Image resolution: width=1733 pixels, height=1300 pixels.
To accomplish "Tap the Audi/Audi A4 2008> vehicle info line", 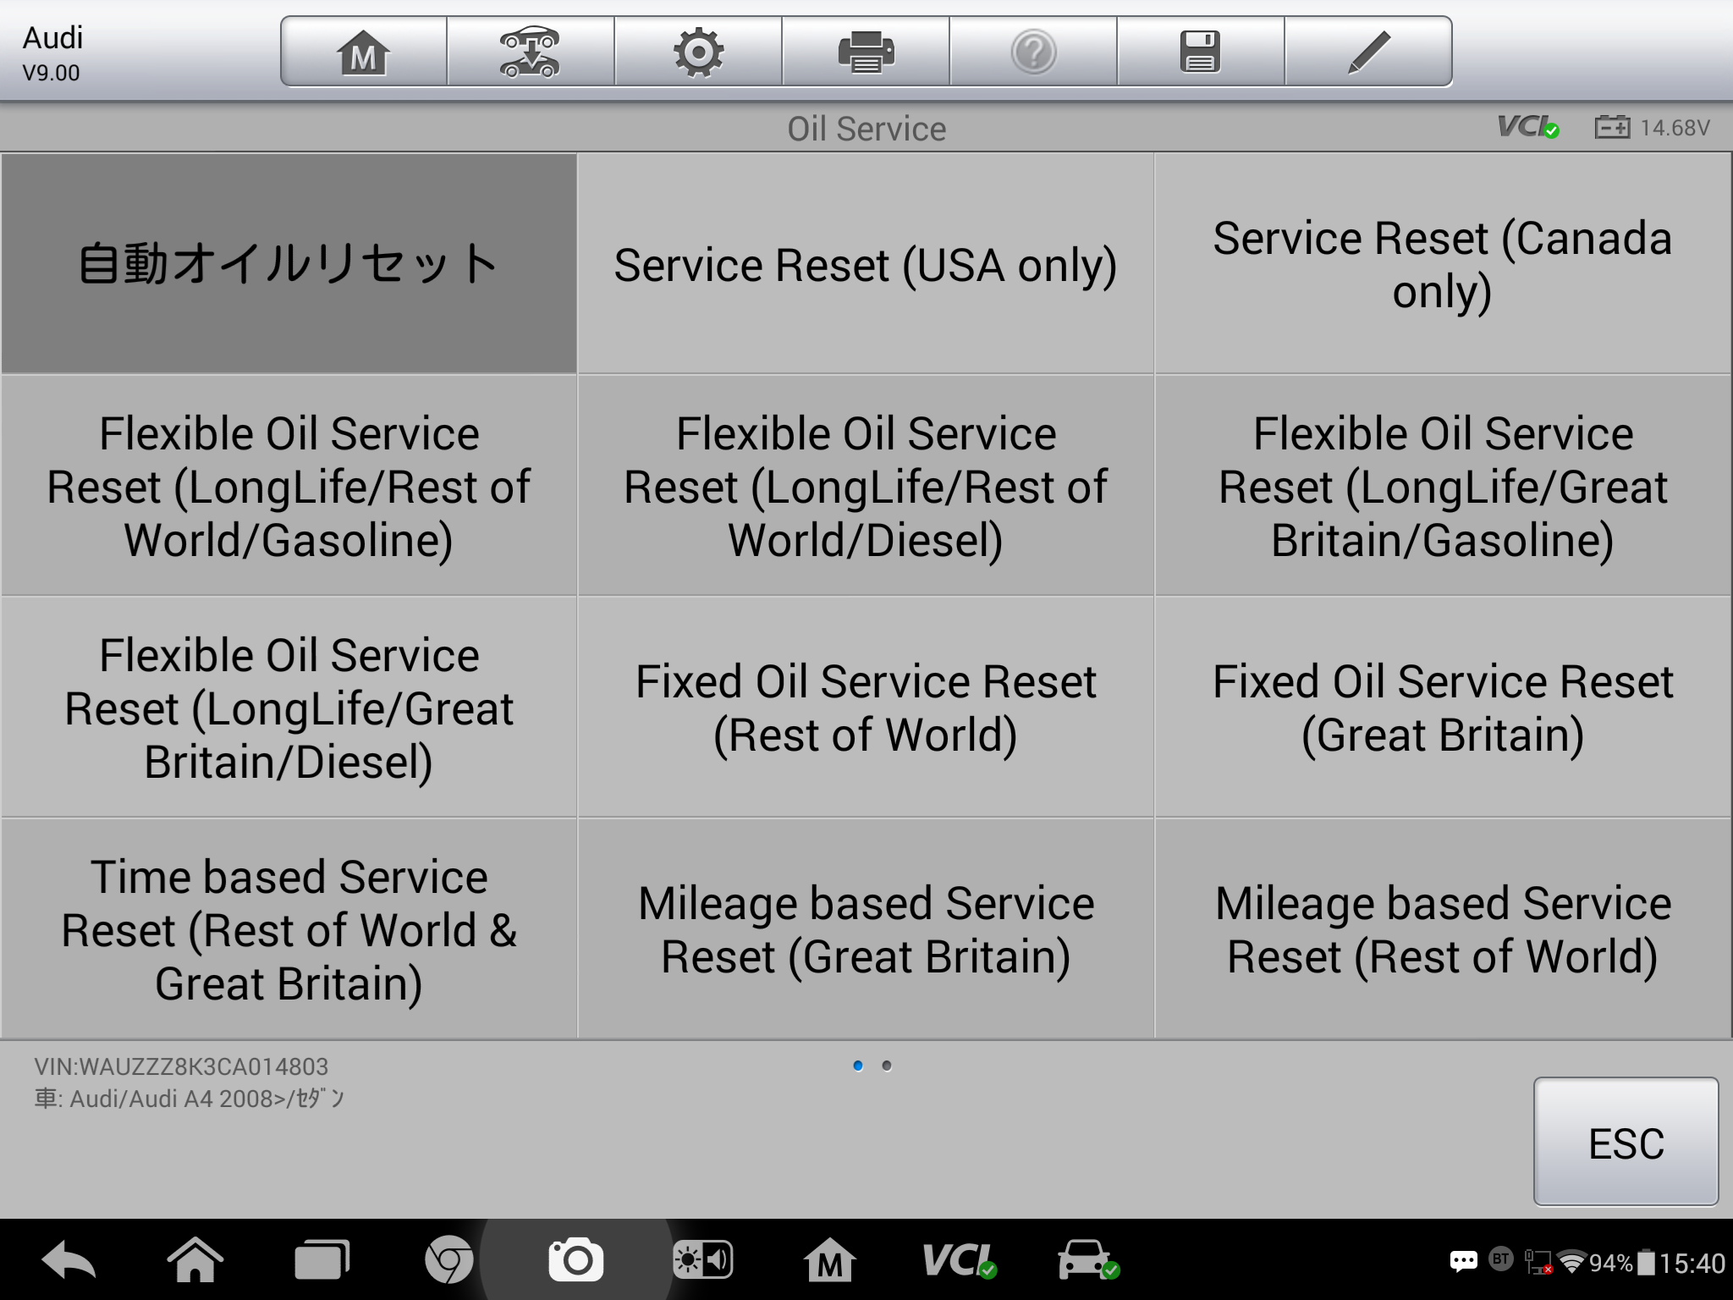I will pos(190,1099).
